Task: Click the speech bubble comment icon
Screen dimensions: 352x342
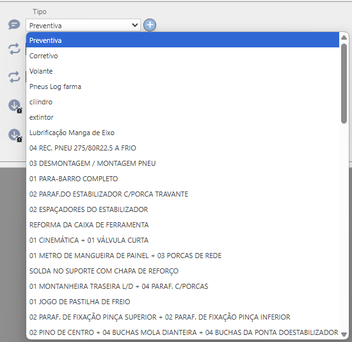Action: pos(14,24)
